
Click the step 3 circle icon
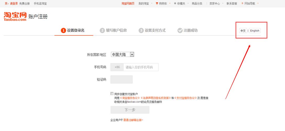[x=141, y=31]
